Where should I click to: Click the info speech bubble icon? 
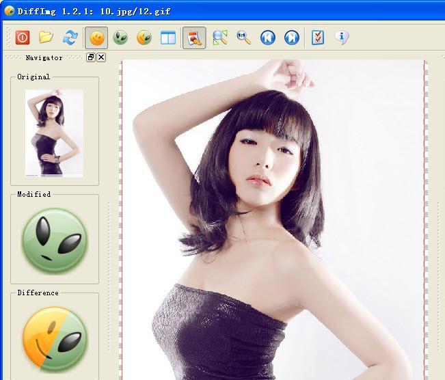point(342,38)
